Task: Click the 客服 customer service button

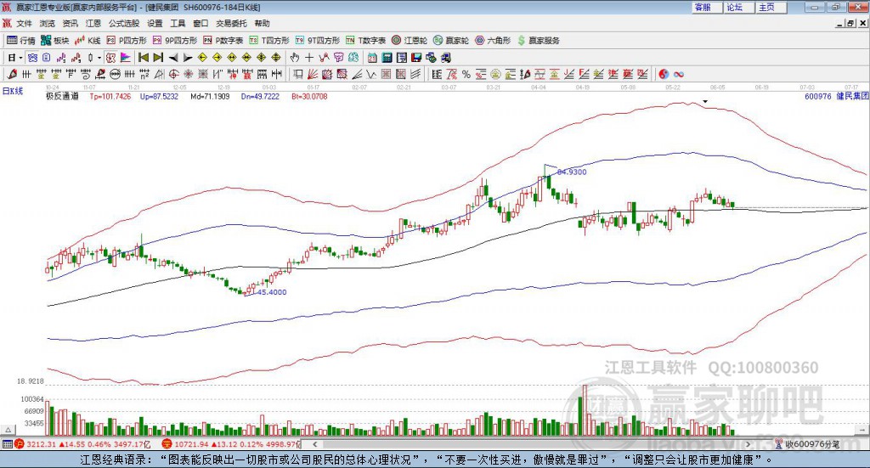Action: point(707,7)
